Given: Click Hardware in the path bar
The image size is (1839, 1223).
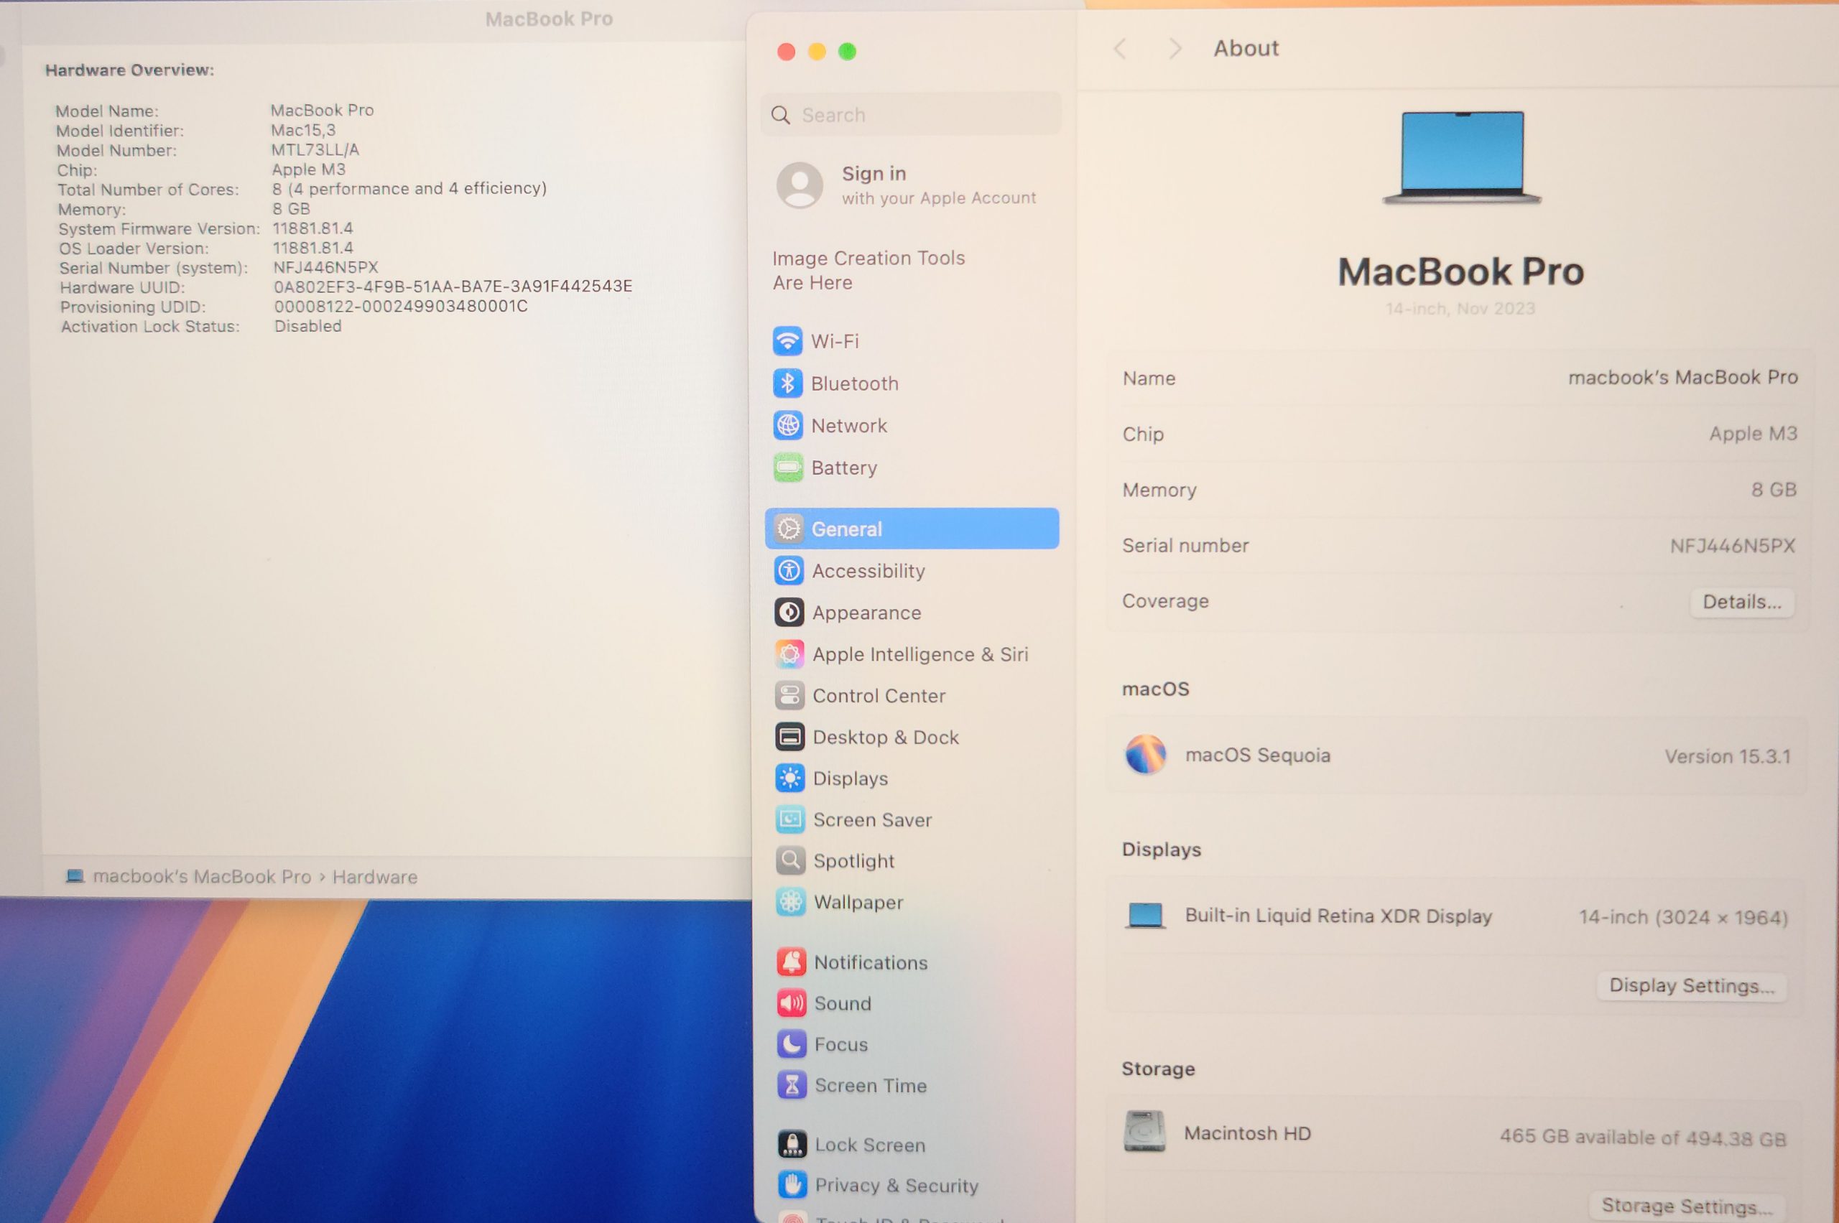Looking at the screenshot, I should click(x=374, y=877).
